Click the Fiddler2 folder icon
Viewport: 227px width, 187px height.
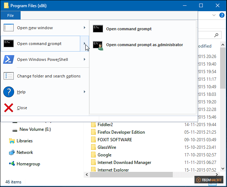pos(93,125)
